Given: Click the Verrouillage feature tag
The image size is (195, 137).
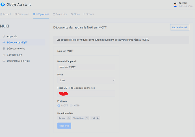Looking at the screenshot, I should click(80, 118).
